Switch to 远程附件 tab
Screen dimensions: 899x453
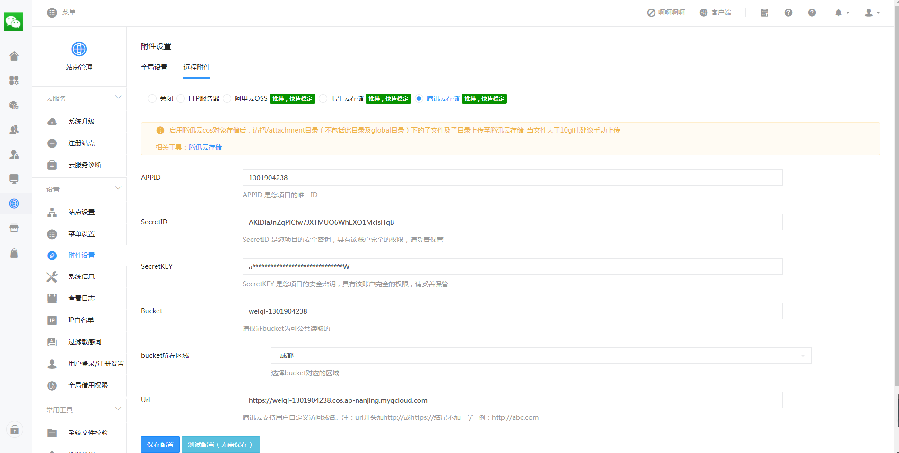[197, 67]
